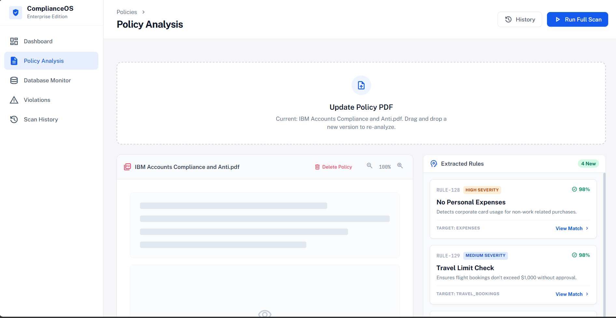Click the ComplianceOS shield logo

tap(15, 12)
